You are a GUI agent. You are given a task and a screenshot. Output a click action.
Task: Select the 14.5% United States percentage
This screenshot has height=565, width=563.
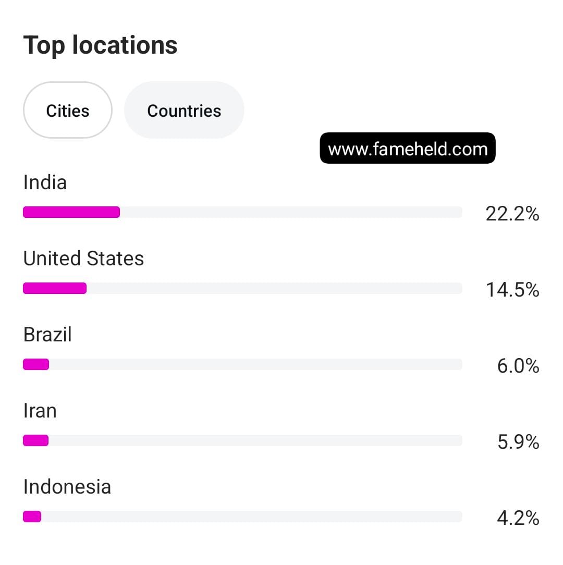point(512,289)
